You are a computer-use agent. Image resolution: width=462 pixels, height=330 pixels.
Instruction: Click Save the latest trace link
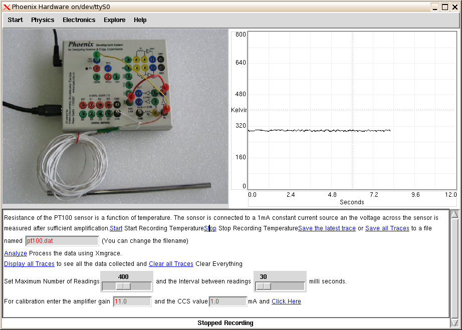click(x=327, y=228)
